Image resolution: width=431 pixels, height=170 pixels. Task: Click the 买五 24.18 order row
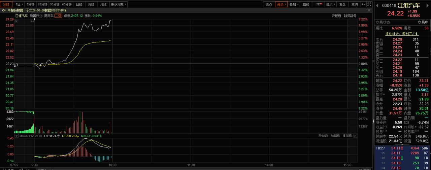pyautogui.click(x=402, y=75)
